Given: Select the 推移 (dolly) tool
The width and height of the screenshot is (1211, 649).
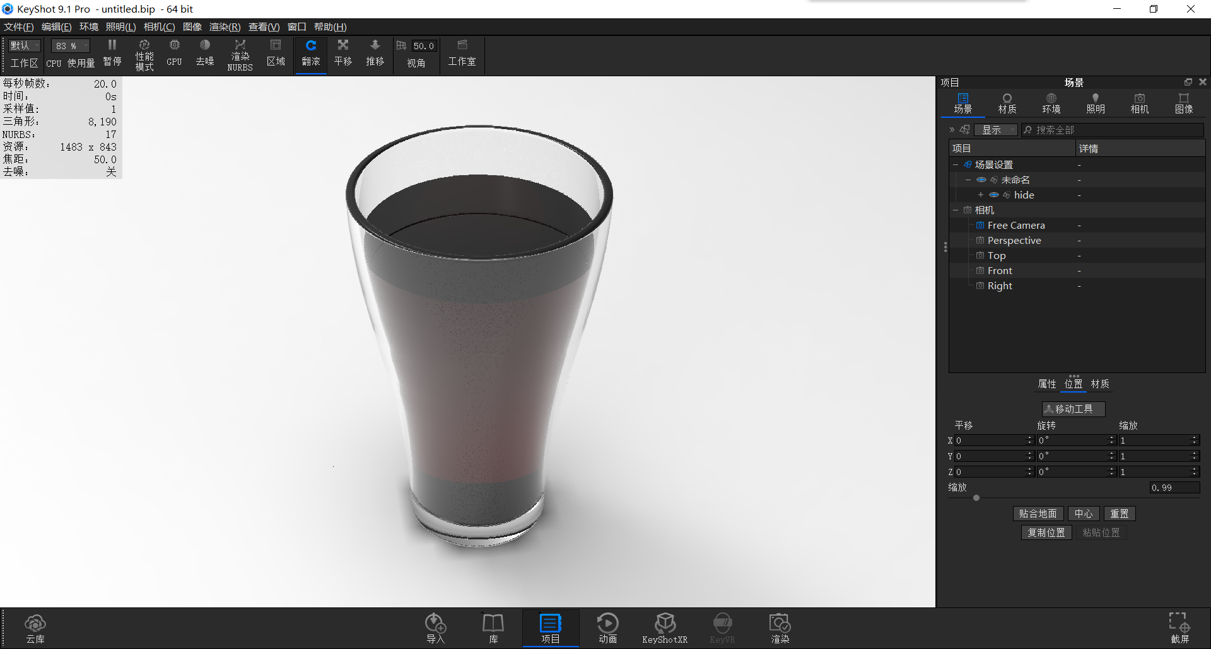Looking at the screenshot, I should pyautogui.click(x=375, y=54).
